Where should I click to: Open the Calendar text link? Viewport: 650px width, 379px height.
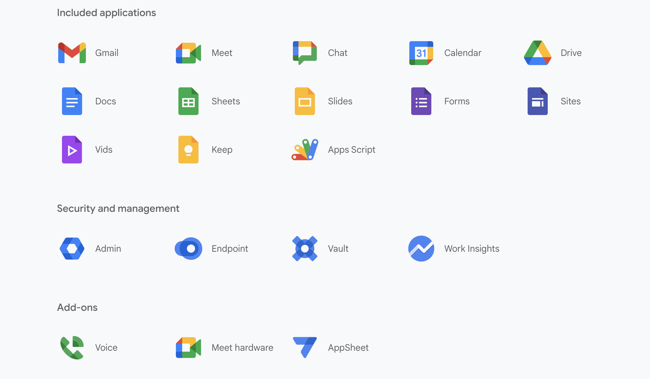pos(463,53)
